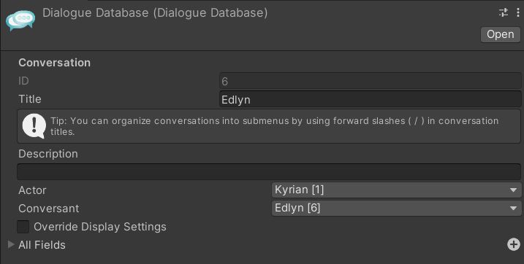The image size is (524, 264).
Task: Click the Actor label
Action: [x=32, y=190]
